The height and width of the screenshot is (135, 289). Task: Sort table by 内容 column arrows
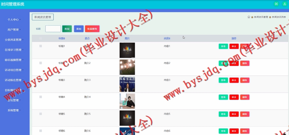pyautogui.click(x=170, y=39)
